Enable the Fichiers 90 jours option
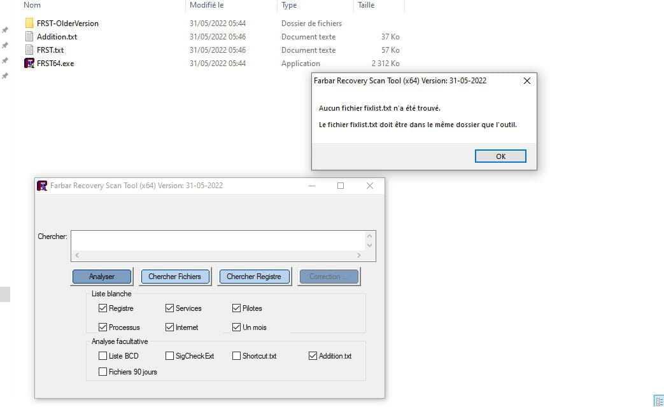This screenshot has height=412, width=664. pos(102,371)
